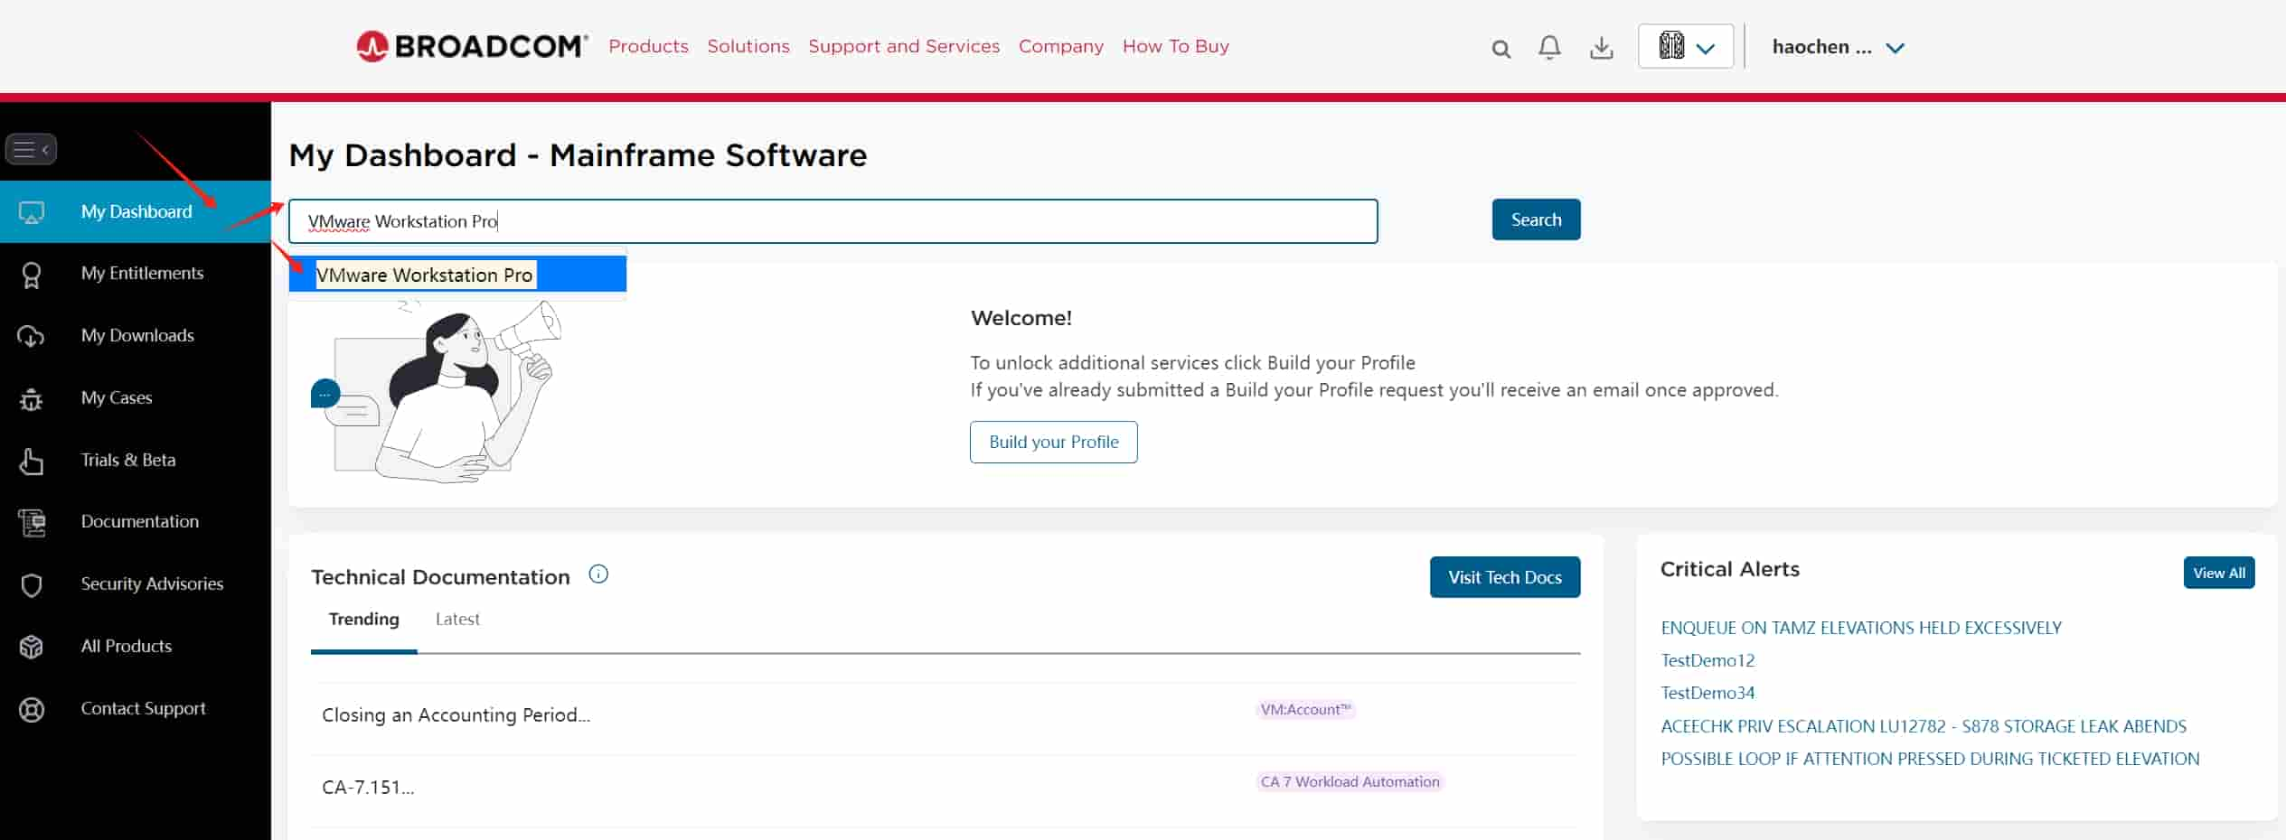Click the My Cases bug icon

tap(32, 398)
